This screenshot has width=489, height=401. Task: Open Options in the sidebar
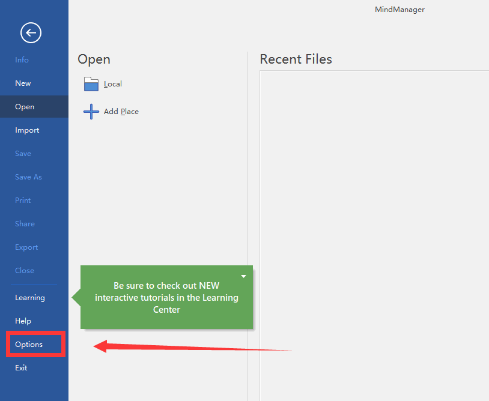point(29,345)
